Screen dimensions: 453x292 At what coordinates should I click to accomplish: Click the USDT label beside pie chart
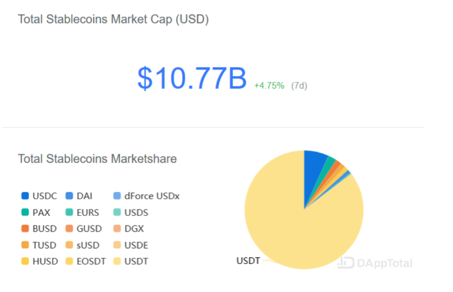point(248,261)
